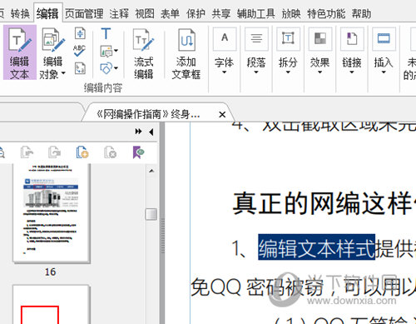
Task: Click the join and split text icon
Action: point(80,33)
